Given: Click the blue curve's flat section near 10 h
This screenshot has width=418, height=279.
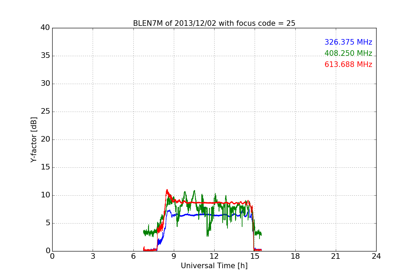Looking at the screenshot, I should 187,214.
